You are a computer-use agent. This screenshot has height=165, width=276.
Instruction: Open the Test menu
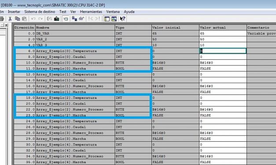[x=63, y=12]
